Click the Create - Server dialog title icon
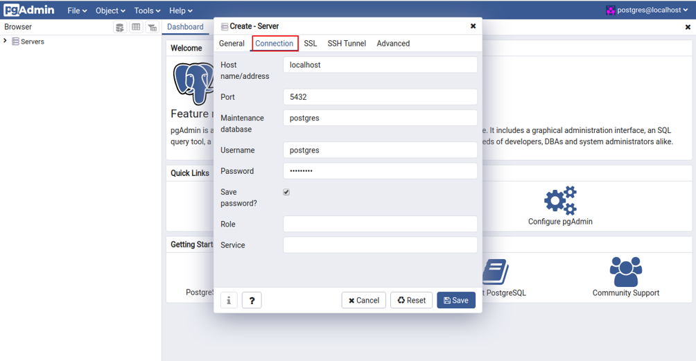This screenshot has height=361, width=696. (x=225, y=26)
